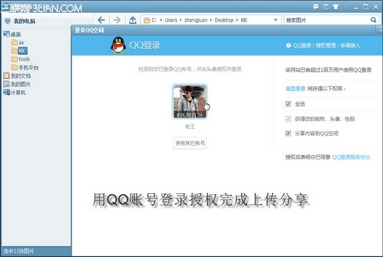Open the aa folder
383x257 pixels.
(21, 43)
